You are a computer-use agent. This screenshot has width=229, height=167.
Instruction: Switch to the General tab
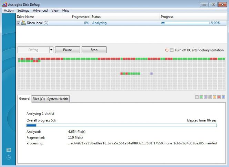point(24,99)
